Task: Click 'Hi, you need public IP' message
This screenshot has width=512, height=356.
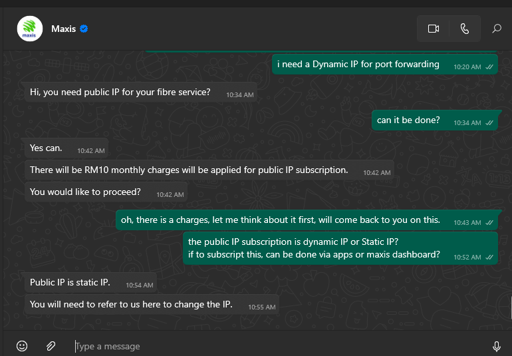Action: pyautogui.click(x=141, y=92)
